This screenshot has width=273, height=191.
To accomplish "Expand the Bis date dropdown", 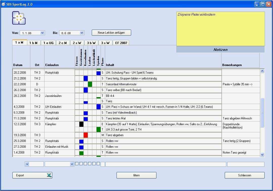I will (82, 33).
